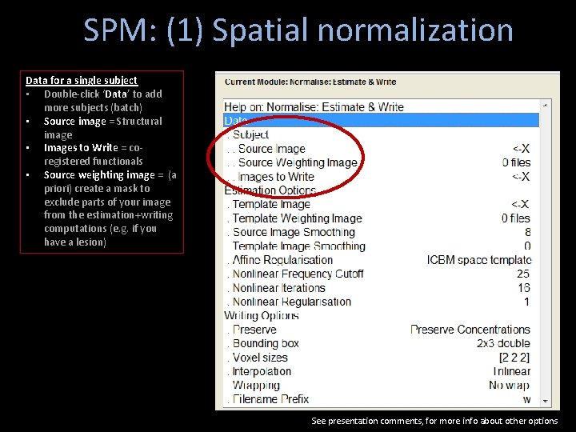Image resolution: width=576 pixels, height=432 pixels.
Task: Click the <-X value for Template Image
Action: (520, 204)
